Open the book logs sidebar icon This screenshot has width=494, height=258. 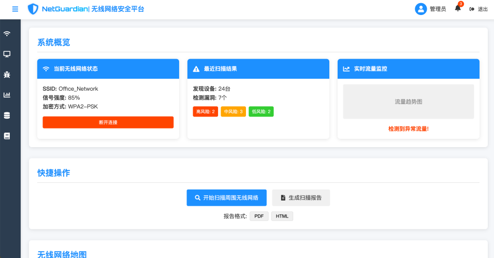coord(7,136)
